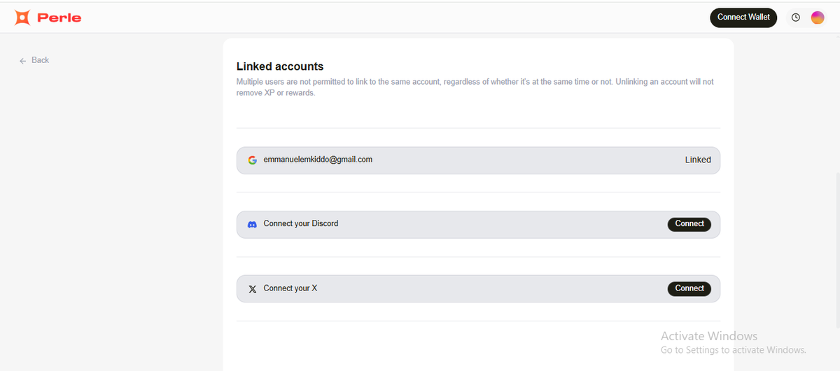Image resolution: width=840 pixels, height=371 pixels.
Task: Click the Perle logo
Action: point(48,17)
